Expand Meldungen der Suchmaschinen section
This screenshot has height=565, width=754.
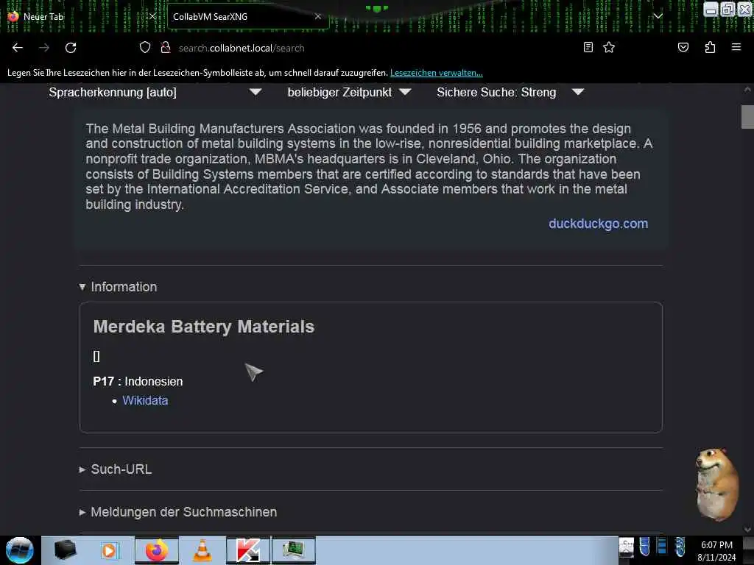pyautogui.click(x=178, y=512)
